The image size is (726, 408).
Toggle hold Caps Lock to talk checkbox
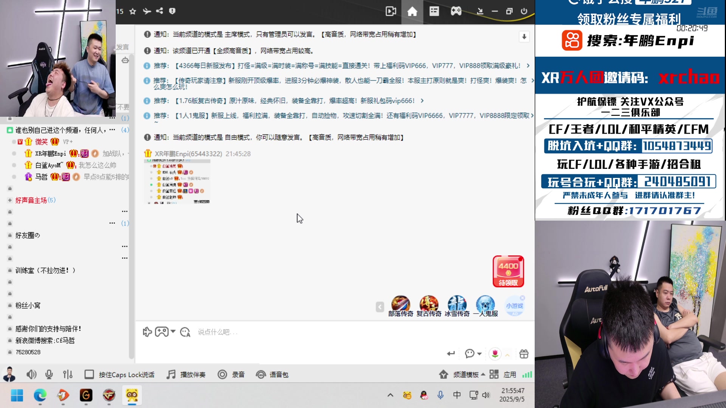(x=89, y=374)
